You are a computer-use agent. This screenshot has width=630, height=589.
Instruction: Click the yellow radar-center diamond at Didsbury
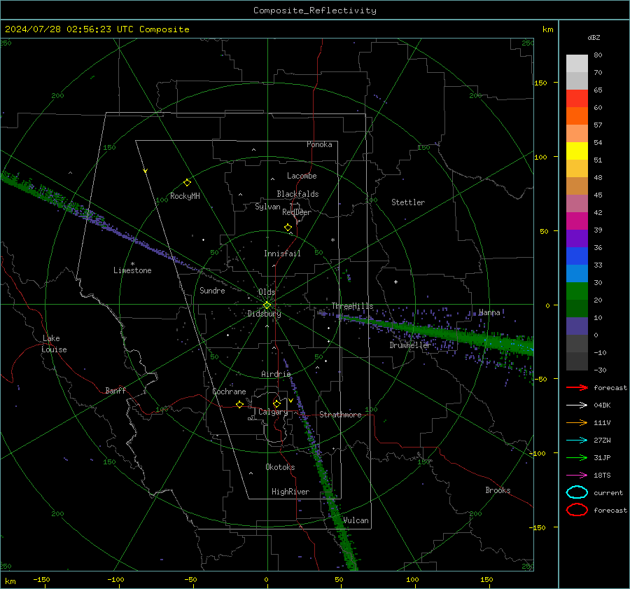click(x=267, y=305)
